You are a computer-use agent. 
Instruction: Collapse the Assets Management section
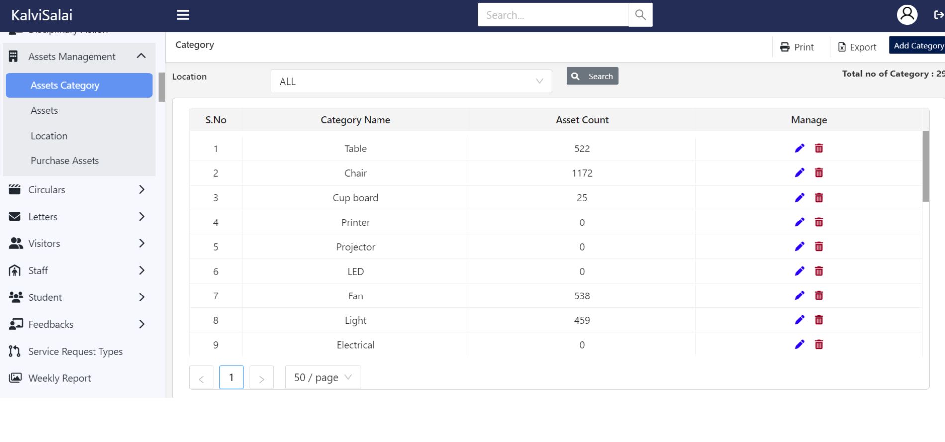pos(141,56)
